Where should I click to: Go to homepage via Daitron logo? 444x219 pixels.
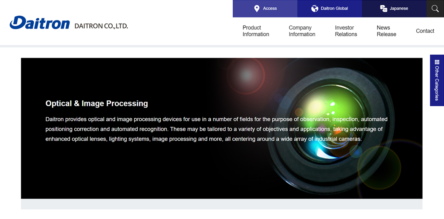pyautogui.click(x=40, y=23)
